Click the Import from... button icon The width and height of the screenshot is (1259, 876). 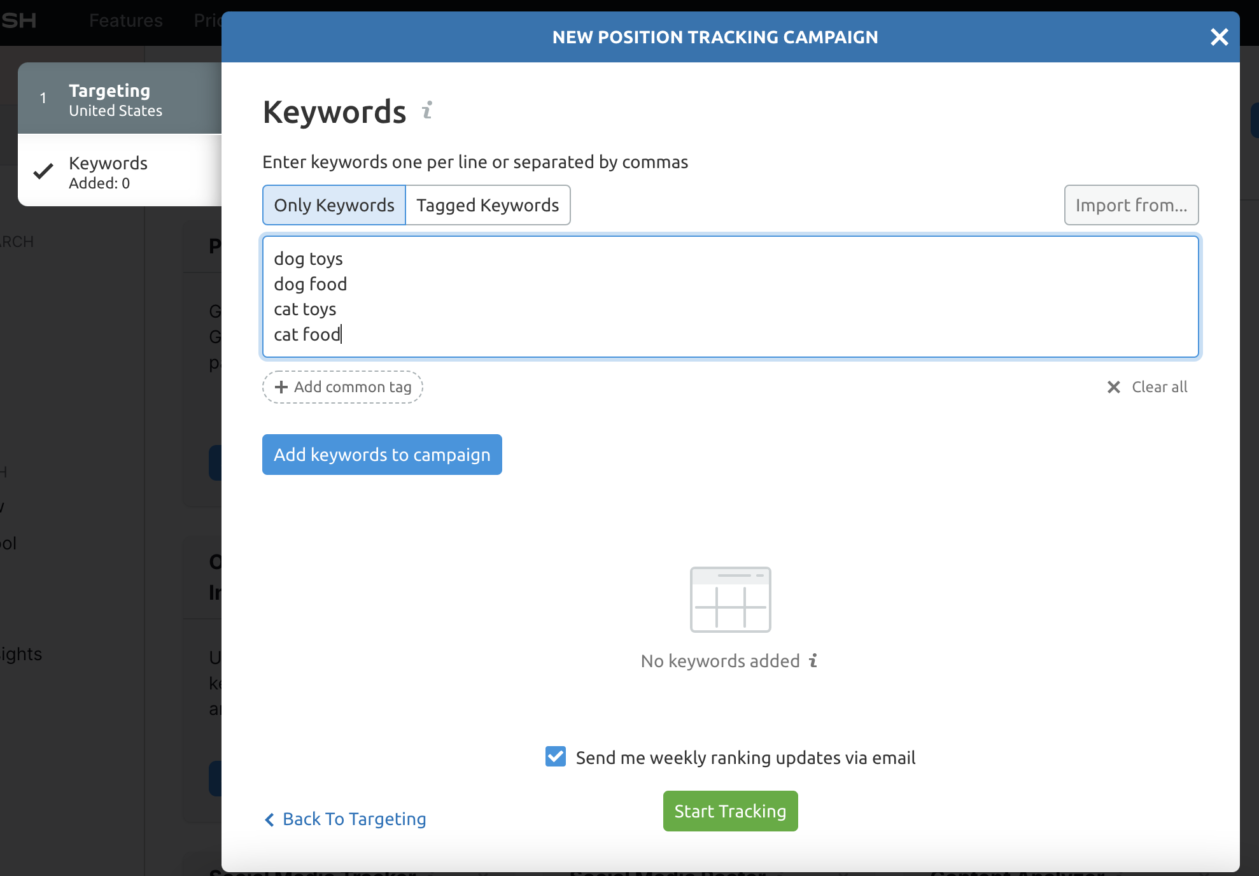1132,204
